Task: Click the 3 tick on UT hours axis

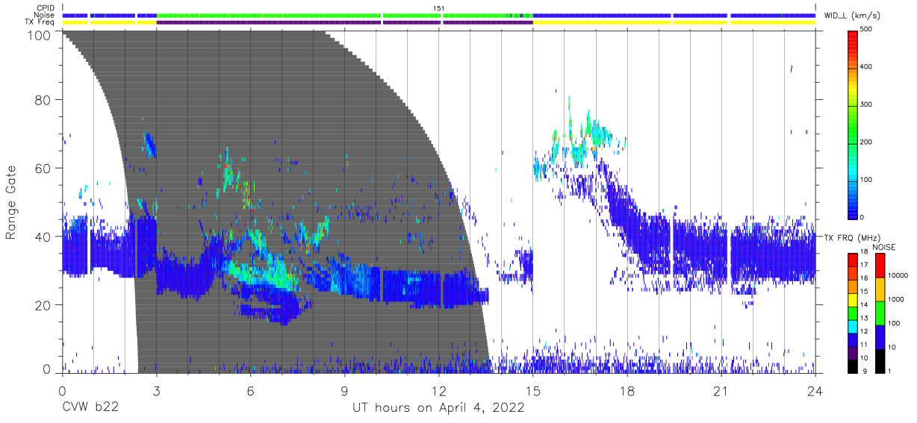Action: click(x=157, y=389)
